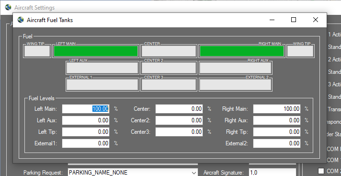Click the CENTER 3 tank gauge
The image size is (341, 176).
coord(169,85)
